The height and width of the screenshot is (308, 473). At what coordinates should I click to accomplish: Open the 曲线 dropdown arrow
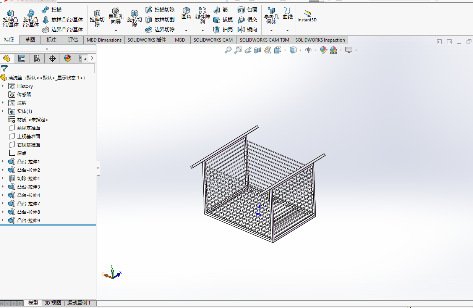(288, 31)
